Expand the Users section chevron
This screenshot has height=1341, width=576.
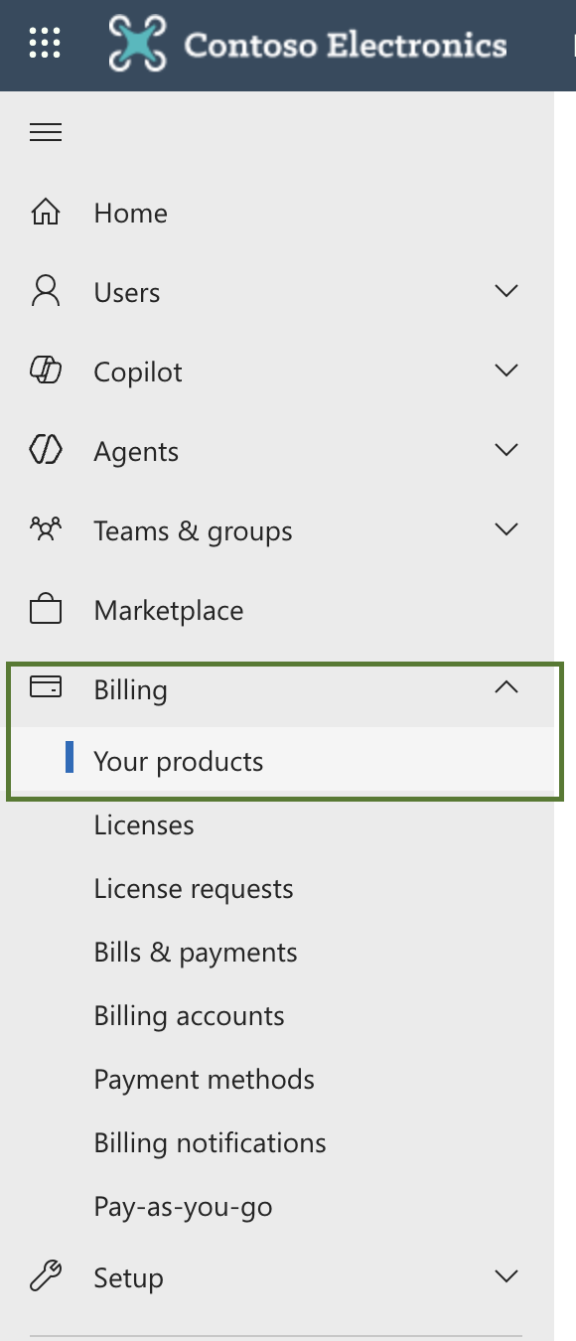506,291
